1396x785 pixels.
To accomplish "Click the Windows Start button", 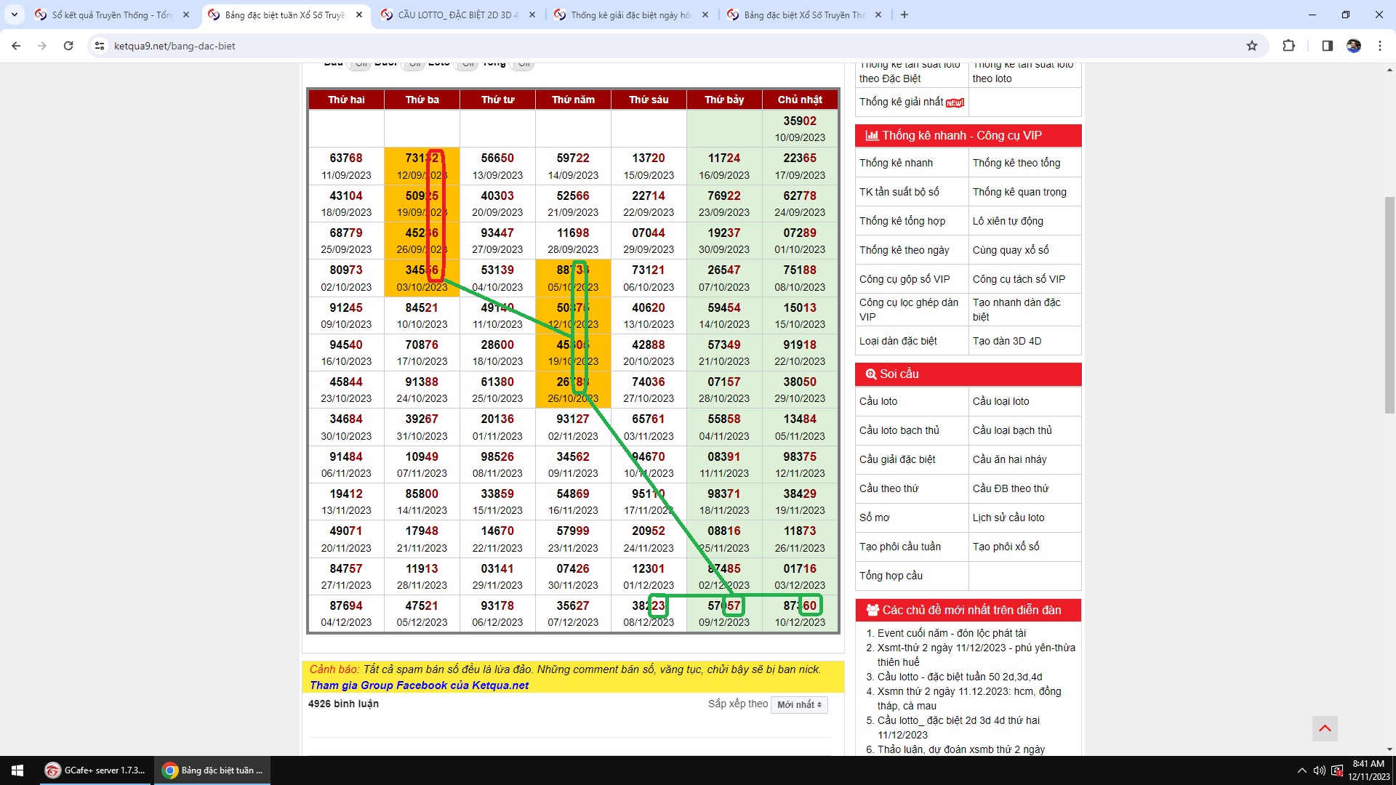I will (17, 770).
